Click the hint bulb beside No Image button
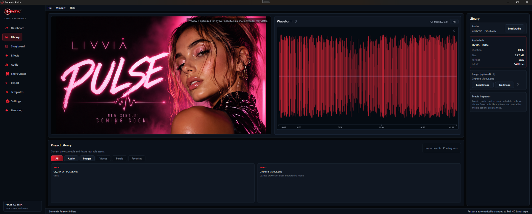The image size is (532, 214). [x=517, y=85]
